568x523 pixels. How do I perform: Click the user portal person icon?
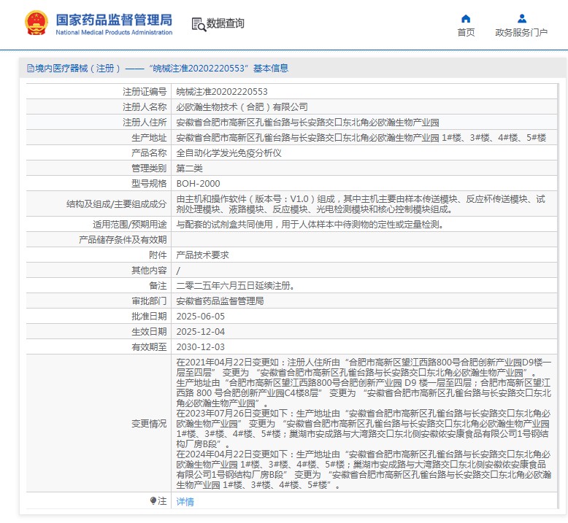521,18
